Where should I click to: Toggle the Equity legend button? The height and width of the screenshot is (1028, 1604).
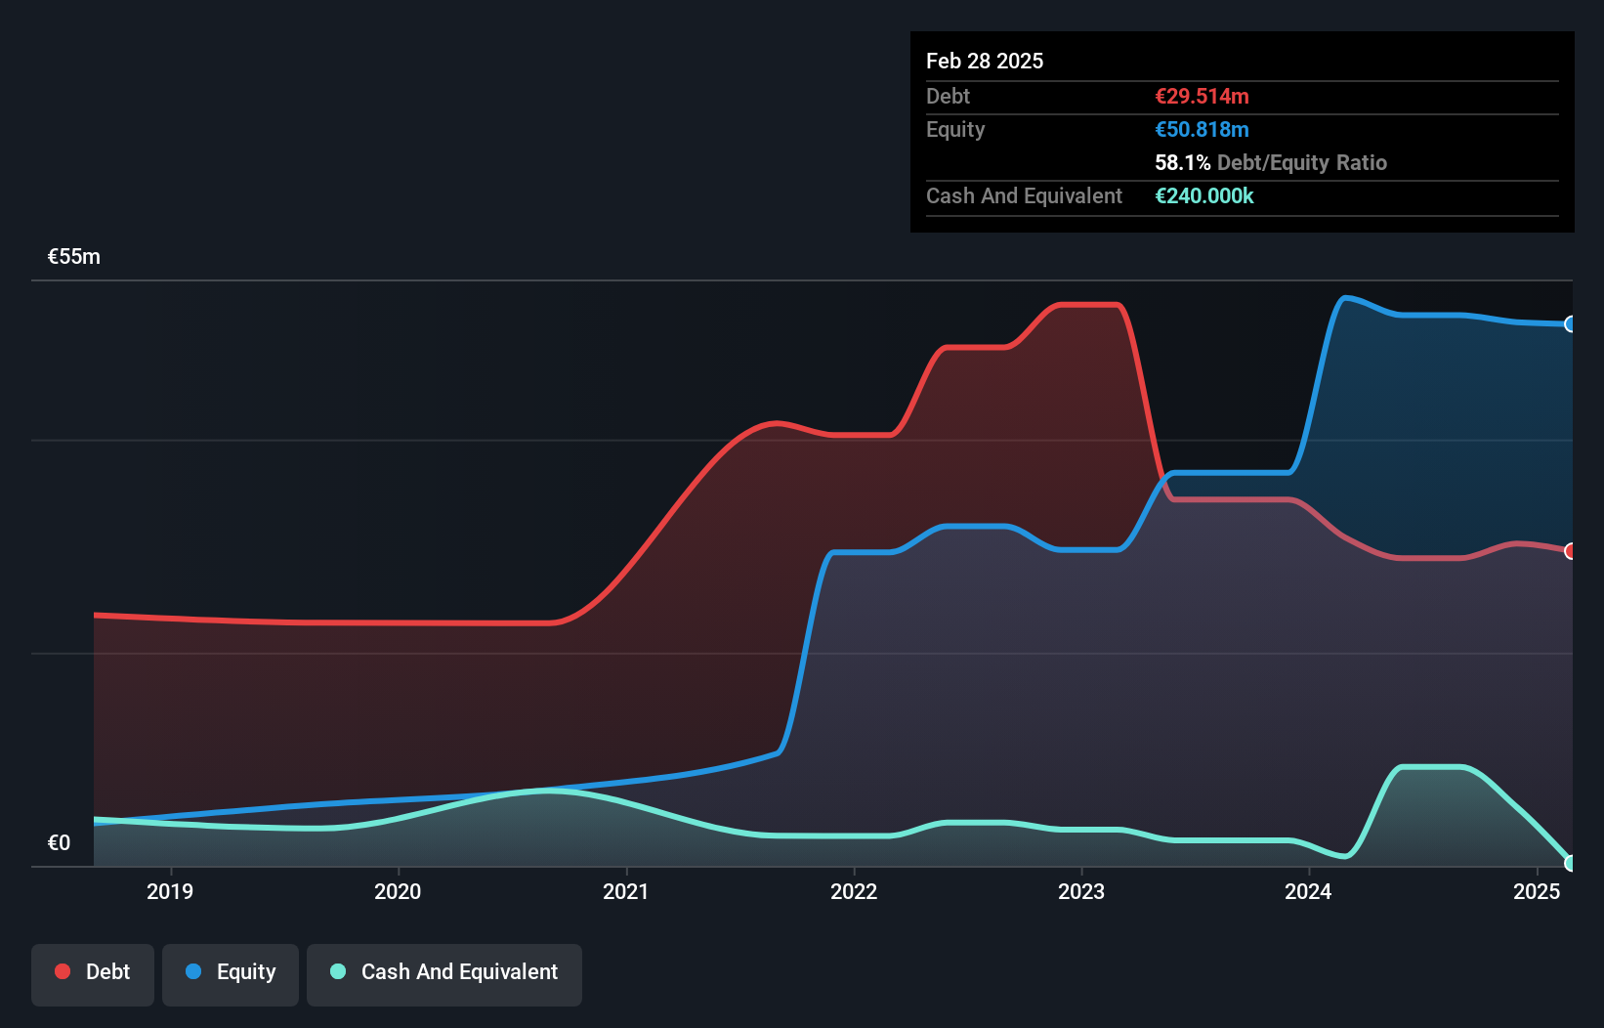pyautogui.click(x=231, y=974)
